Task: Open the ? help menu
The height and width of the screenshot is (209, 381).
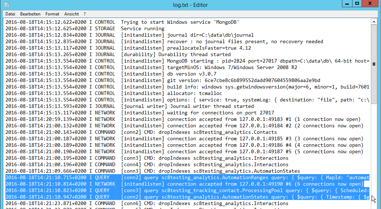Action: pos(85,14)
